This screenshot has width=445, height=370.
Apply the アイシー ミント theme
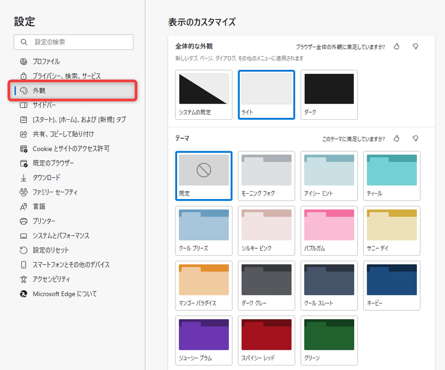[x=329, y=176]
